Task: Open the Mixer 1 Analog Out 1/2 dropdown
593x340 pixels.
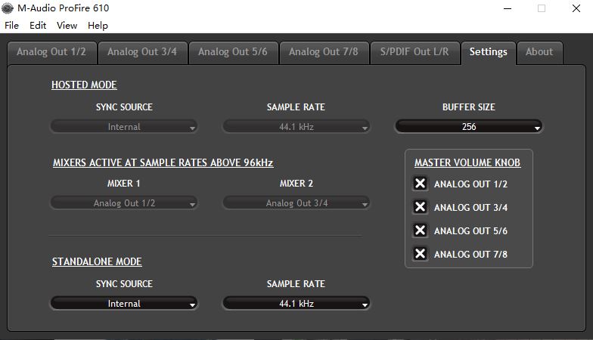Action: [x=124, y=202]
